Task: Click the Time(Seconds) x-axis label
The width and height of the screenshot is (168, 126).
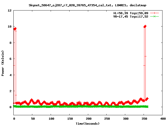Action: coord(87,124)
